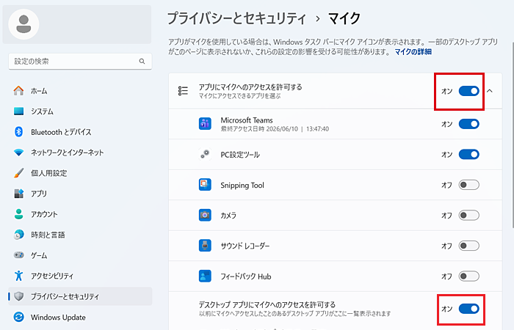The width and height of the screenshot is (514, 330).
Task: Click the Windows Update sync icon
Action: tap(18, 317)
